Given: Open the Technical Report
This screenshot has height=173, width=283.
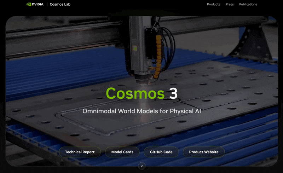Looking at the screenshot, I should click(x=80, y=152).
